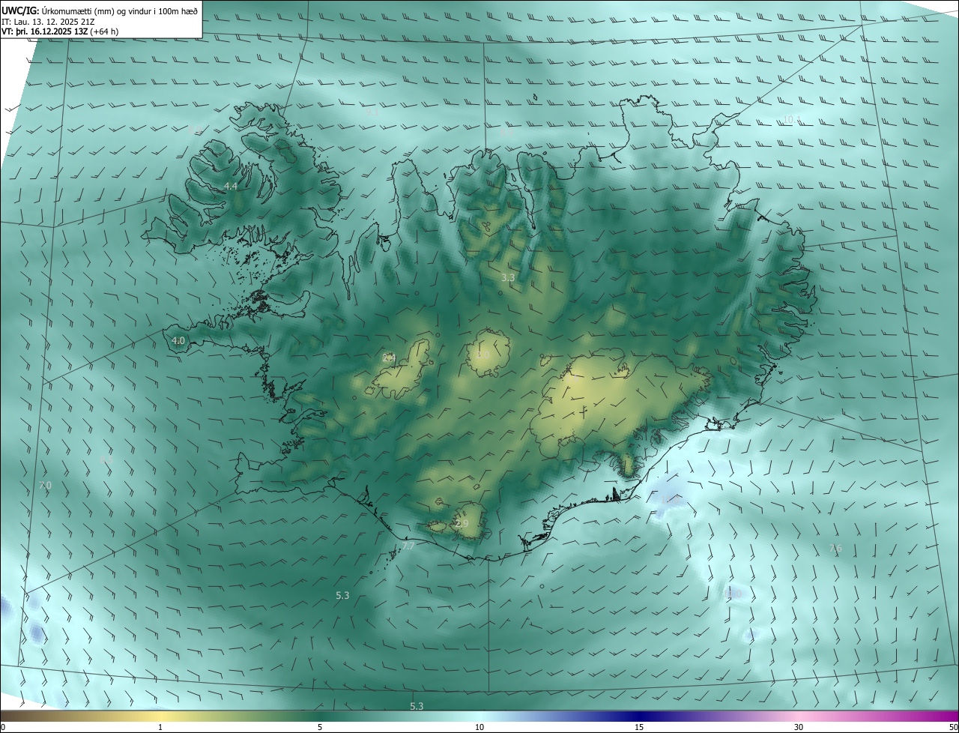This screenshot has height=733, width=959.
Task: Click the 15 tick on the color scale
Action: point(639,727)
